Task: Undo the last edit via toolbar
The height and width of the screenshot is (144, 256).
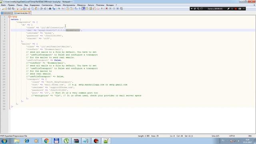Action: (41, 8)
